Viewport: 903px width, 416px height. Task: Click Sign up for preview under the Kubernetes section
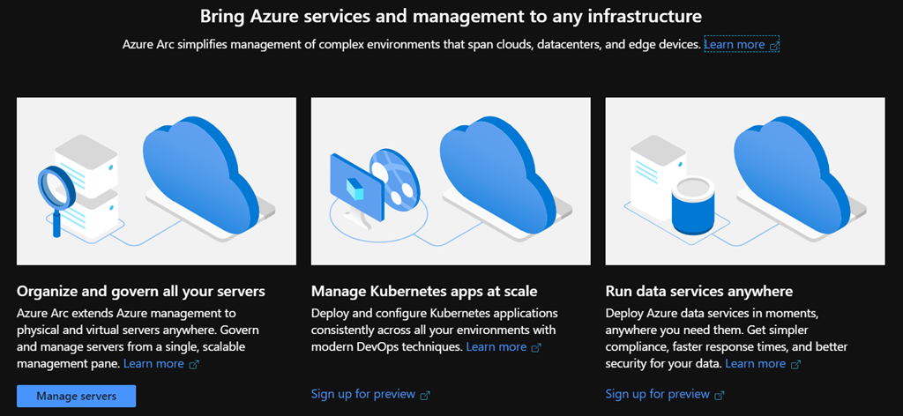pos(362,394)
